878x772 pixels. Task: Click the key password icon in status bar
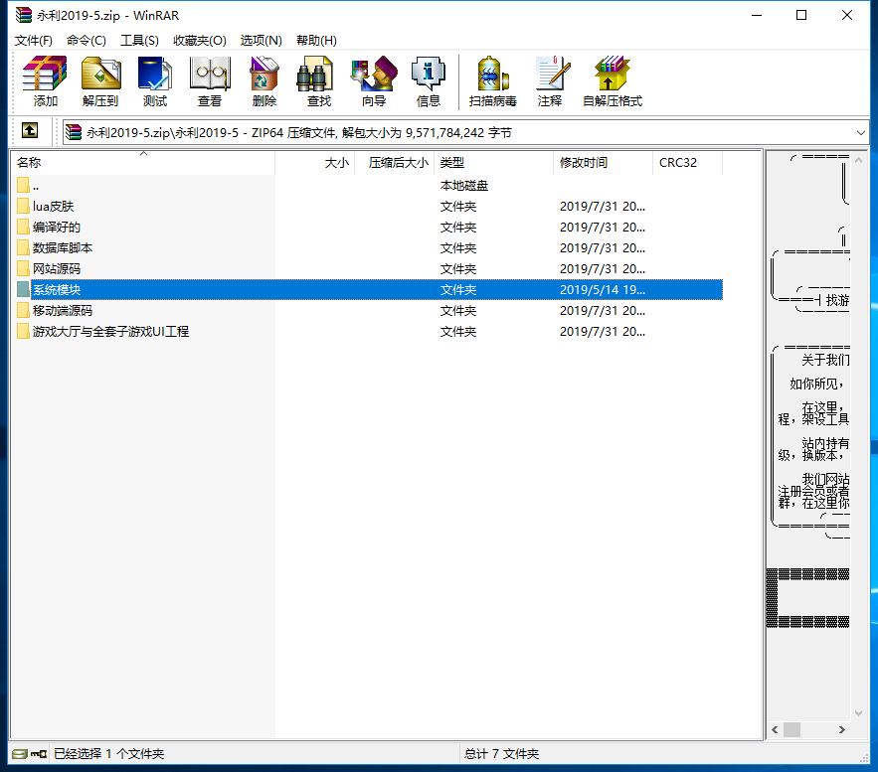39,754
